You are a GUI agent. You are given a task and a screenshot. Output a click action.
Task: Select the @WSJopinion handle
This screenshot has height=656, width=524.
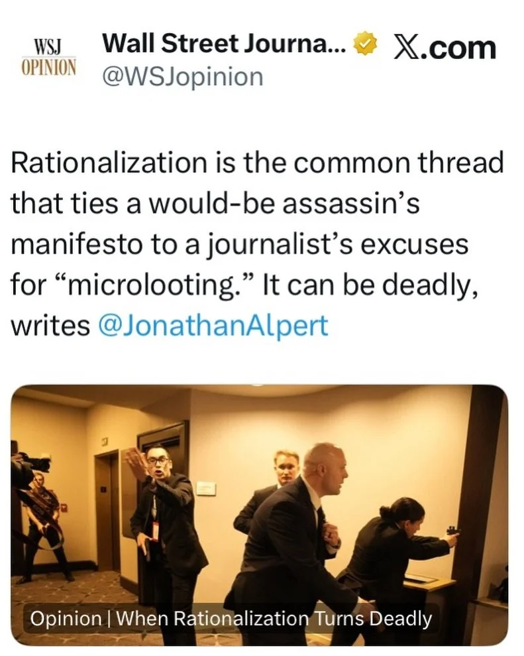coord(183,78)
